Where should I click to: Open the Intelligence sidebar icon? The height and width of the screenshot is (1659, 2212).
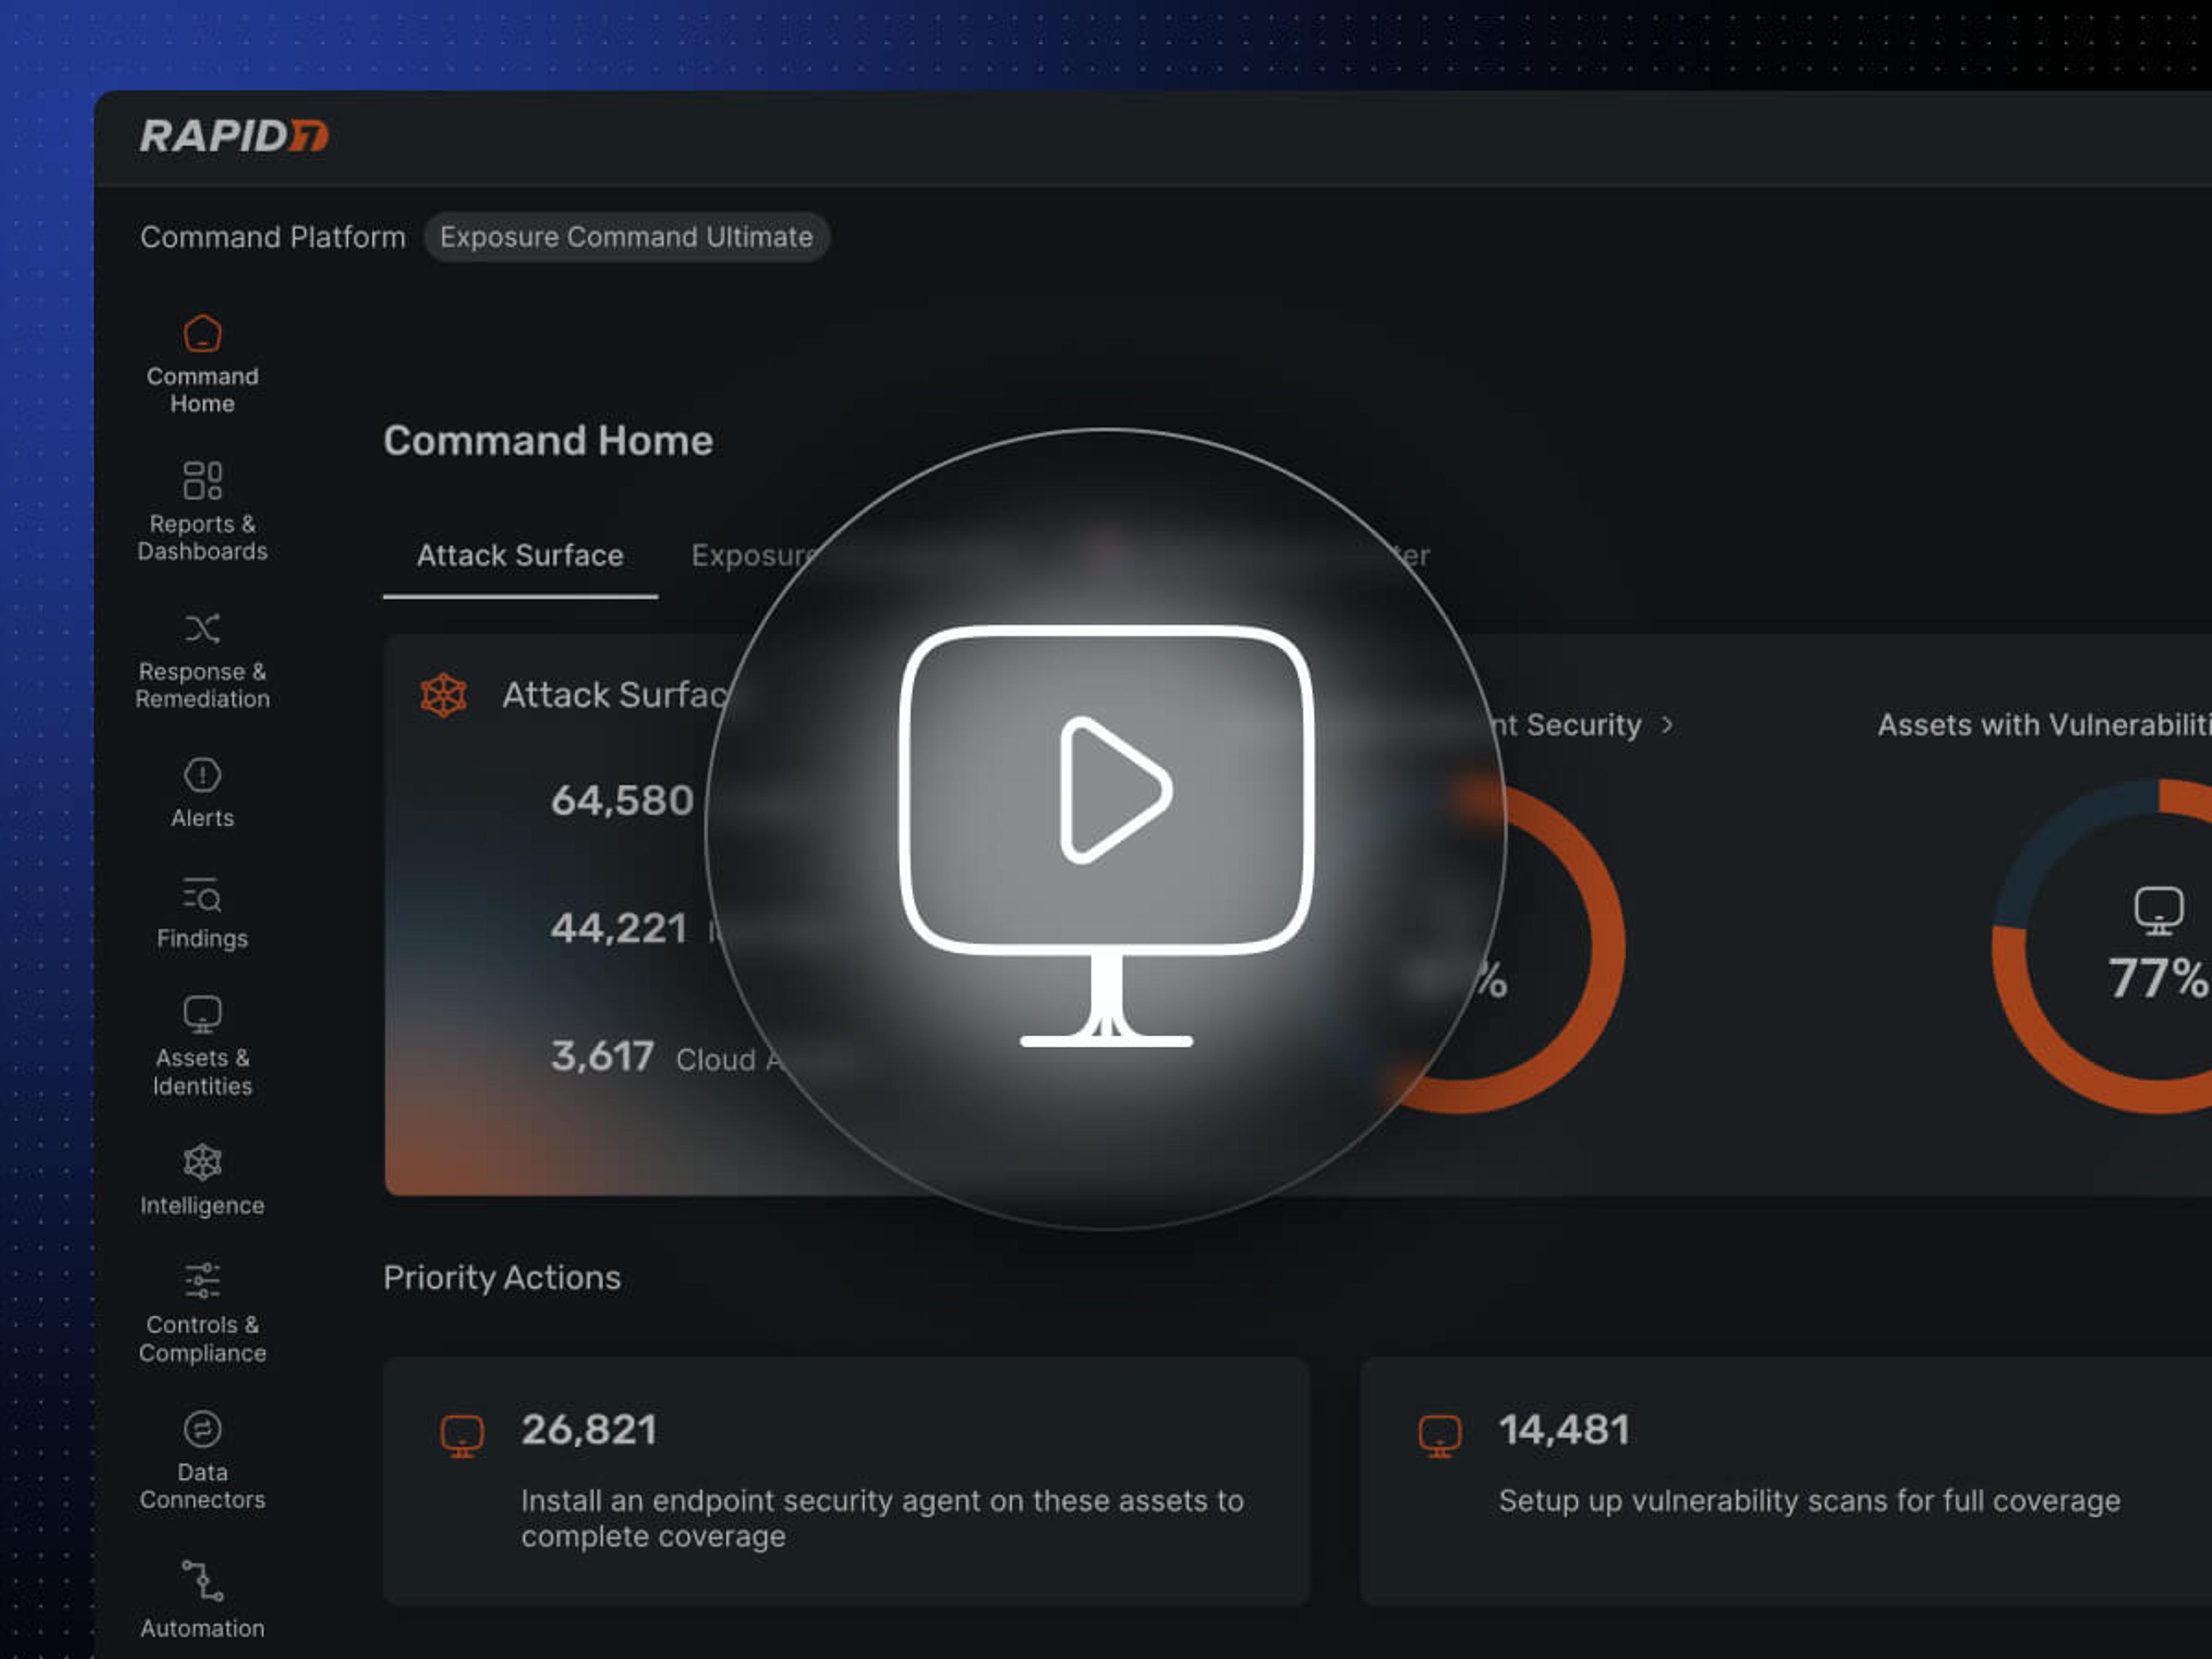click(202, 1162)
